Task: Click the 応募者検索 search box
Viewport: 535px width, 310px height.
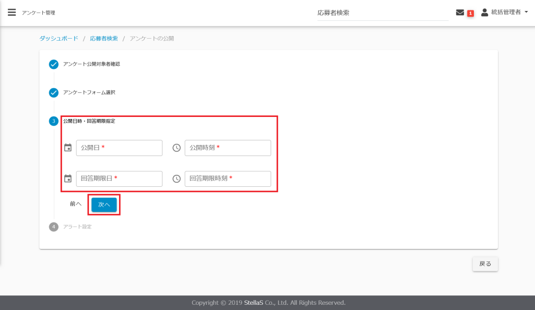Action: (x=382, y=13)
